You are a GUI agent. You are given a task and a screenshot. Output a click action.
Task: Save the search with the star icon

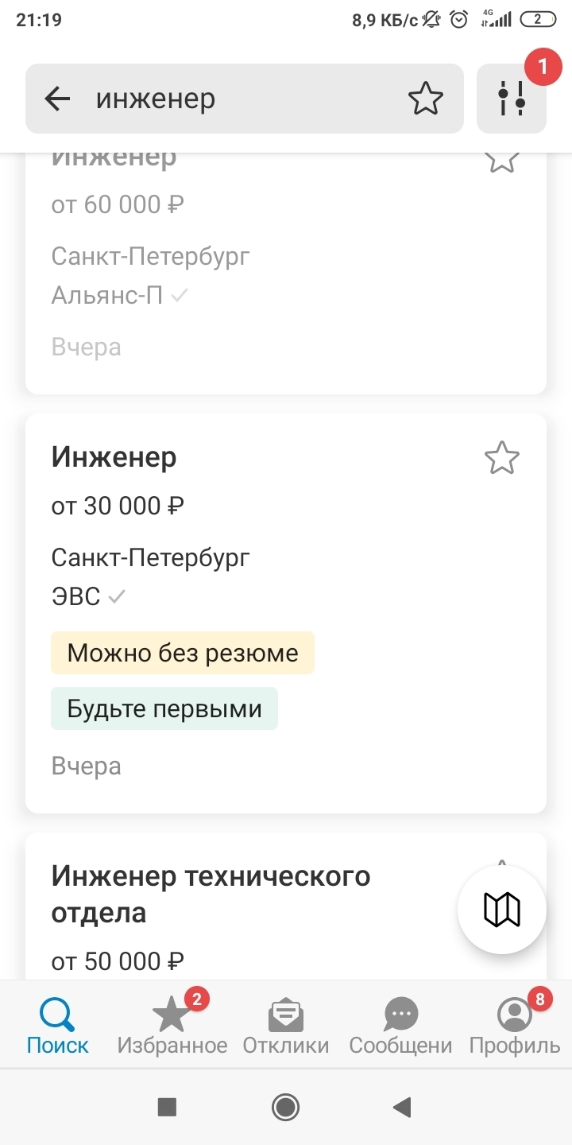point(425,99)
